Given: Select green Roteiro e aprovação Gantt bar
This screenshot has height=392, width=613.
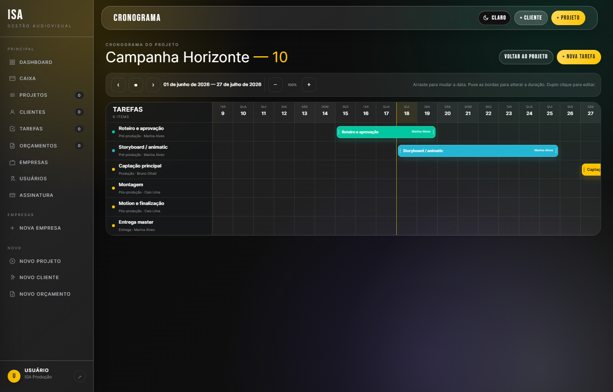Looking at the screenshot, I should pyautogui.click(x=386, y=132).
